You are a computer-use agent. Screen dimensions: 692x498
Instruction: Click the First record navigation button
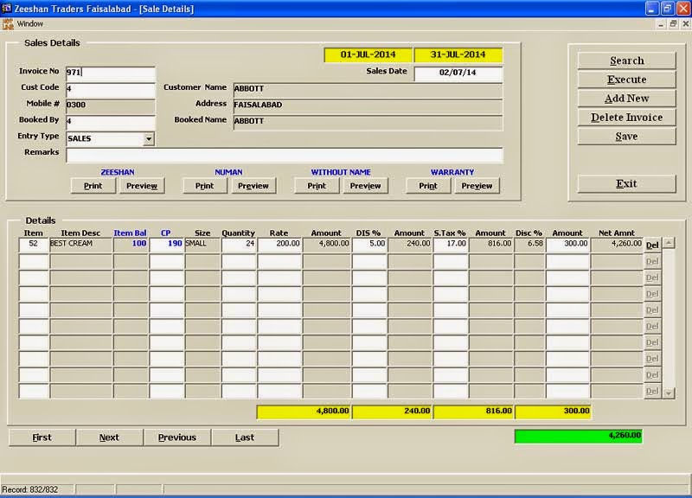(x=41, y=437)
